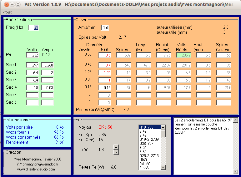The image size is (241, 177).
Task: Select EI66A in the core list
Action: tap(150, 168)
